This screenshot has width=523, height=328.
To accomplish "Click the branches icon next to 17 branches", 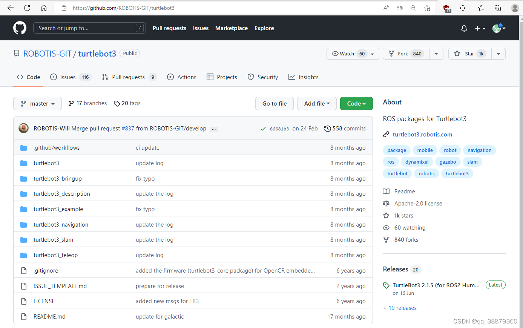I will pyautogui.click(x=71, y=103).
